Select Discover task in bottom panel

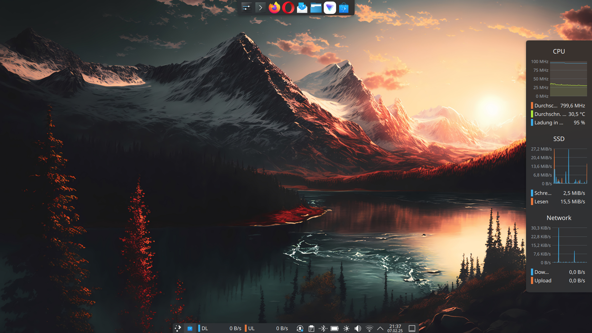(x=190, y=328)
